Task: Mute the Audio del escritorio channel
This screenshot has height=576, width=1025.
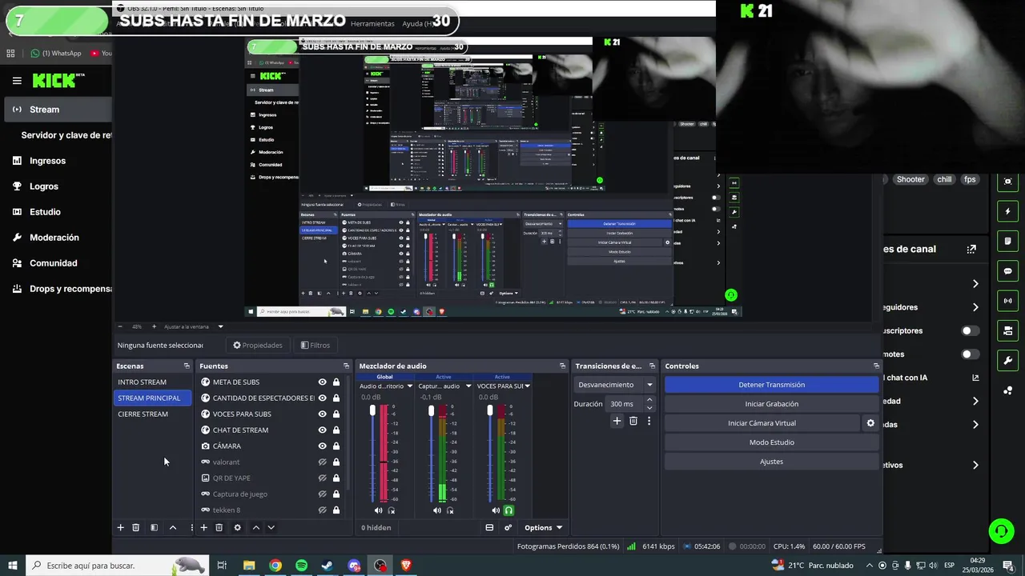Action: click(x=378, y=510)
